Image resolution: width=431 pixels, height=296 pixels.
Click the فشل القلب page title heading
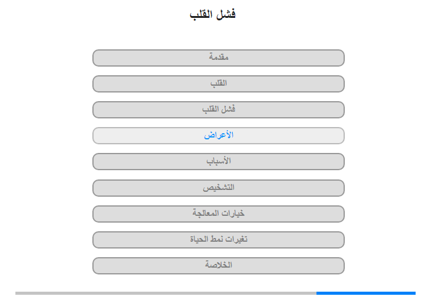[x=213, y=14]
